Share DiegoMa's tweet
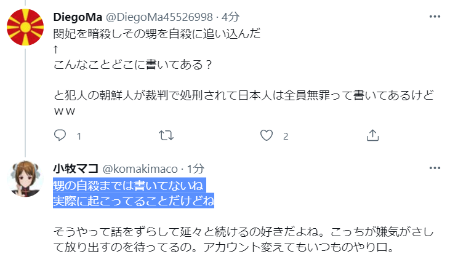Image resolution: width=450 pixels, height=262 pixels. 372,135
